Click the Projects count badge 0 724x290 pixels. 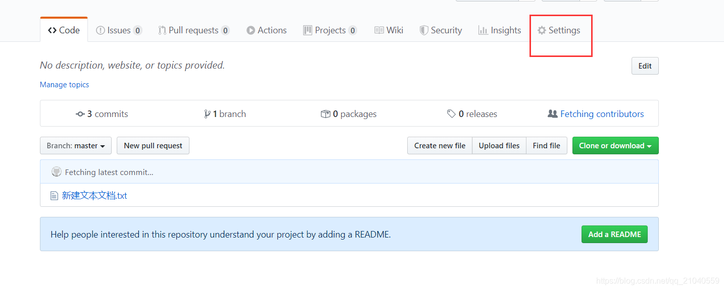(353, 30)
